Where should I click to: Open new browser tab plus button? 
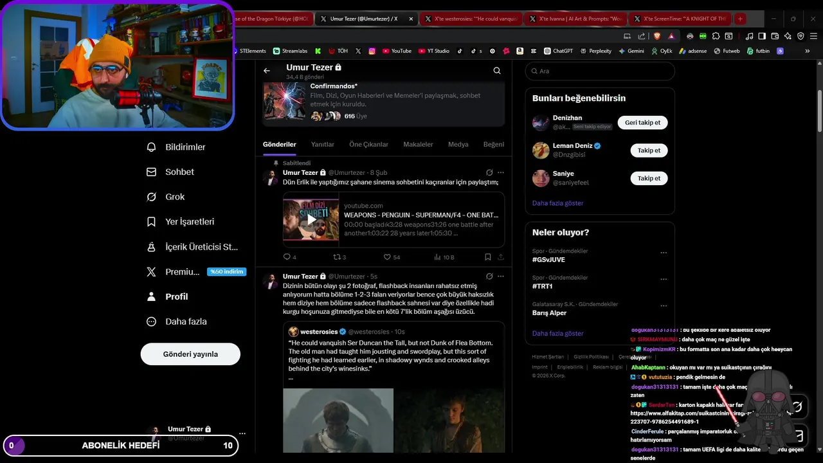click(740, 19)
